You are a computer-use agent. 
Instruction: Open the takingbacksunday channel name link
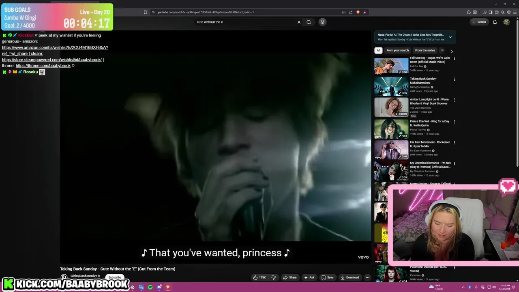[84, 276]
